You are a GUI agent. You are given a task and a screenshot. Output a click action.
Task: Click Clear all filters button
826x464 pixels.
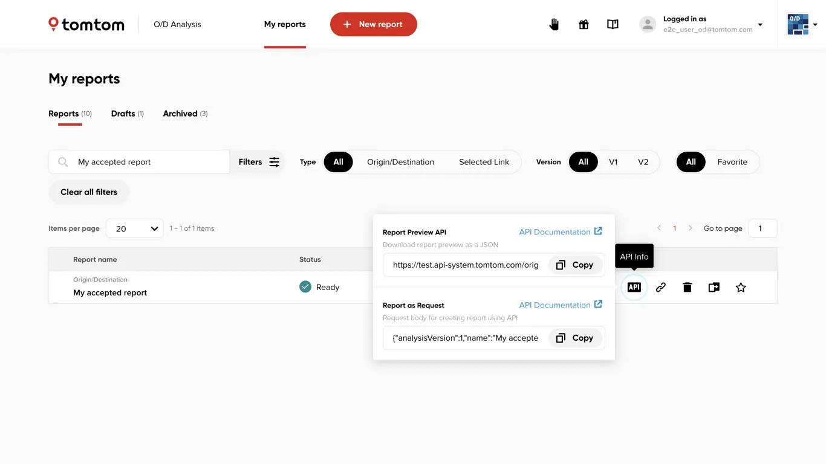point(89,192)
